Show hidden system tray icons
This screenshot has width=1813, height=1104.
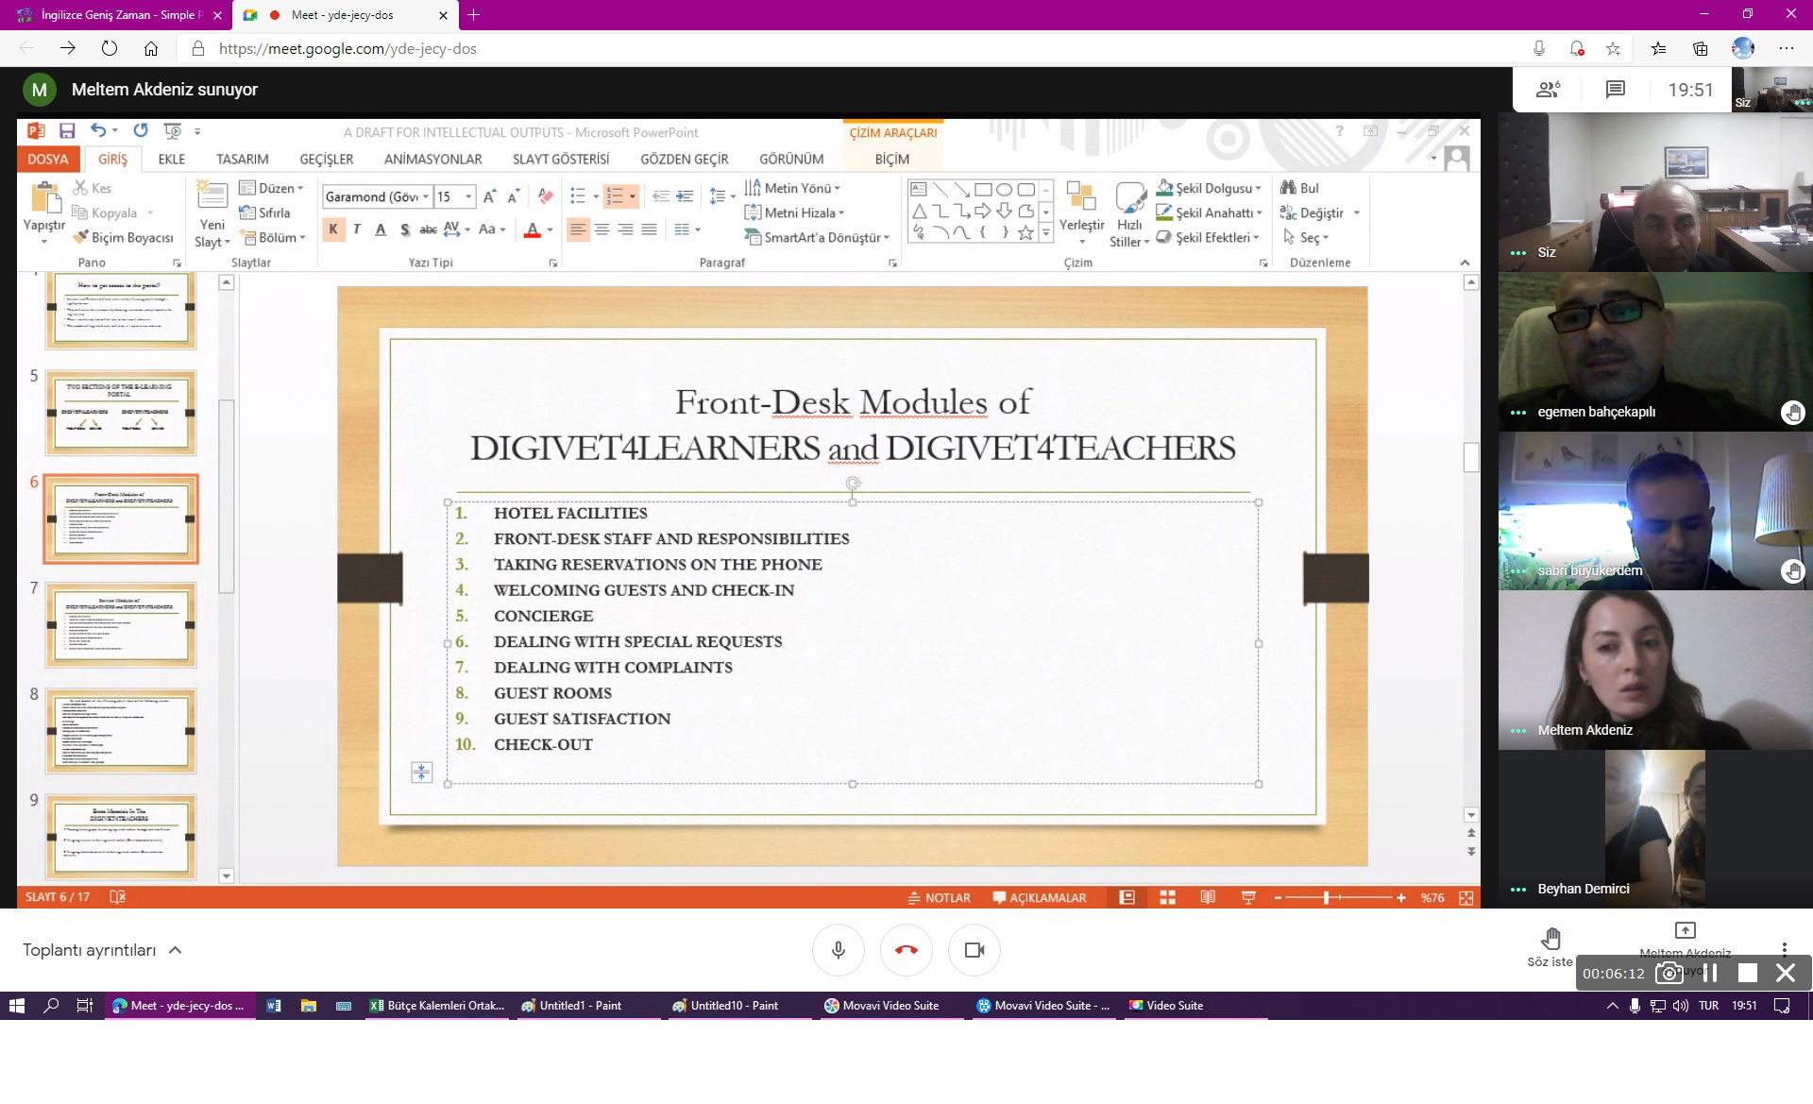1612,1006
